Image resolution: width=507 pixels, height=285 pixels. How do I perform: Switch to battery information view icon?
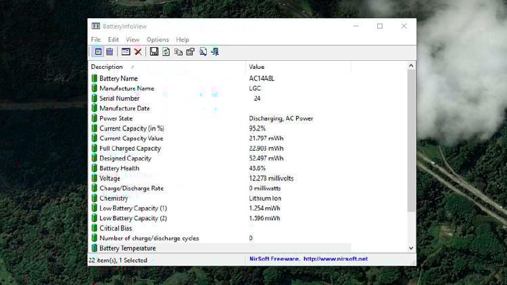click(98, 52)
